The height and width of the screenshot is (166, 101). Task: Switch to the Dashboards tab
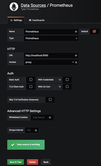tap(37, 20)
